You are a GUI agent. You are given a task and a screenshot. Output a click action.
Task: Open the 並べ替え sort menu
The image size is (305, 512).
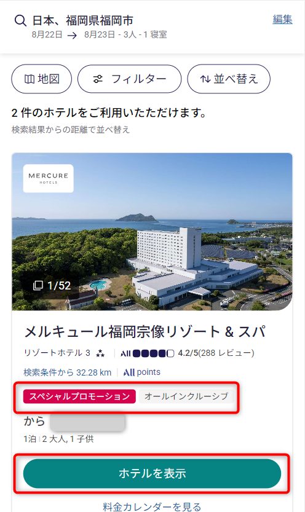point(229,79)
